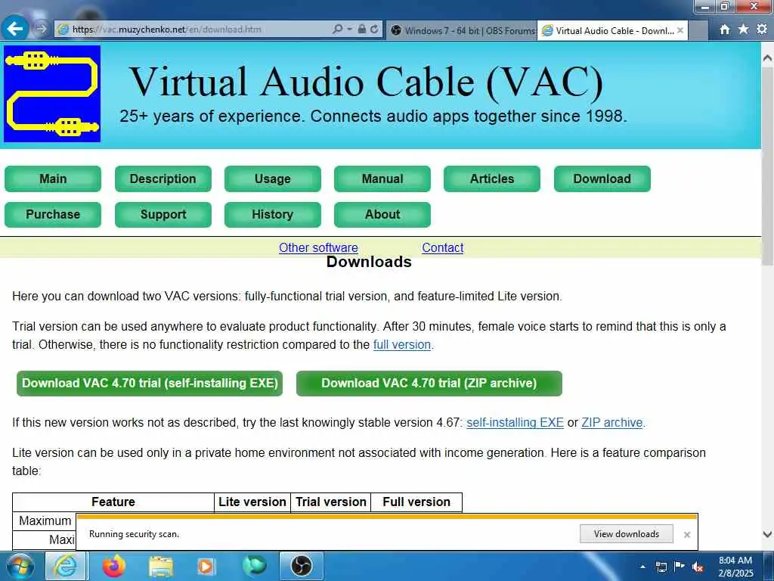Open the address bar dropdown arrow
This screenshot has width=774, height=581.
[x=349, y=30]
